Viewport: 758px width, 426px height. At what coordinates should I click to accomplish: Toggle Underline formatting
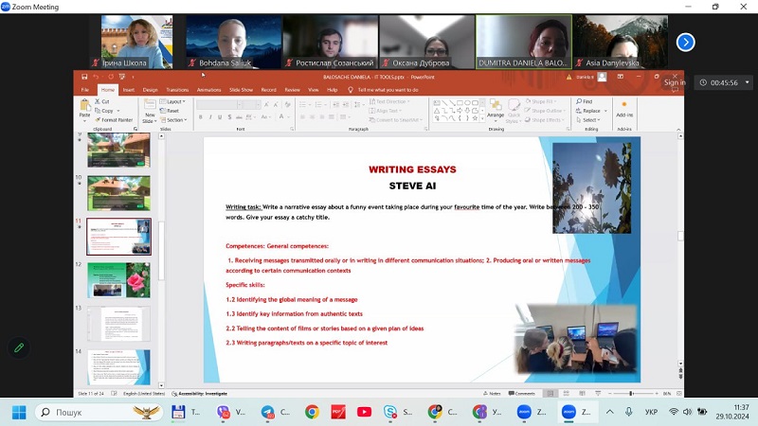point(220,116)
